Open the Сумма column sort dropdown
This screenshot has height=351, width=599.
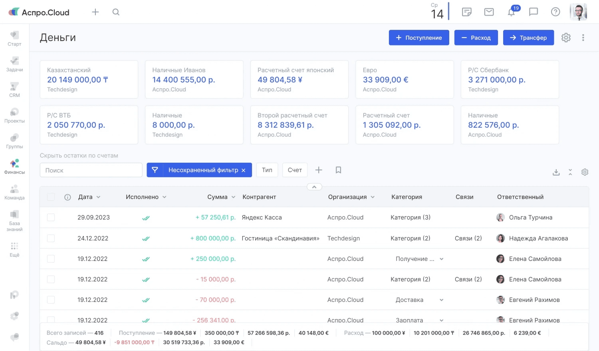point(233,197)
